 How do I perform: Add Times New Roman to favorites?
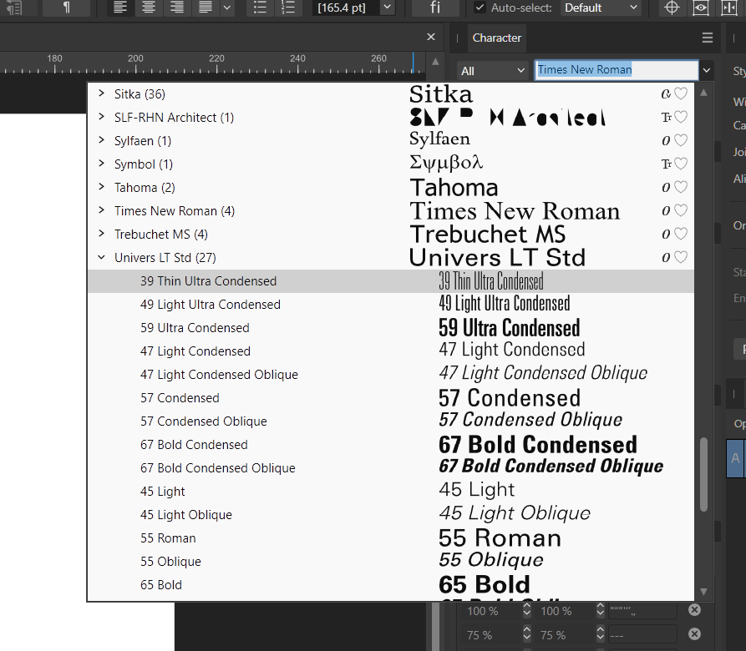pos(681,210)
